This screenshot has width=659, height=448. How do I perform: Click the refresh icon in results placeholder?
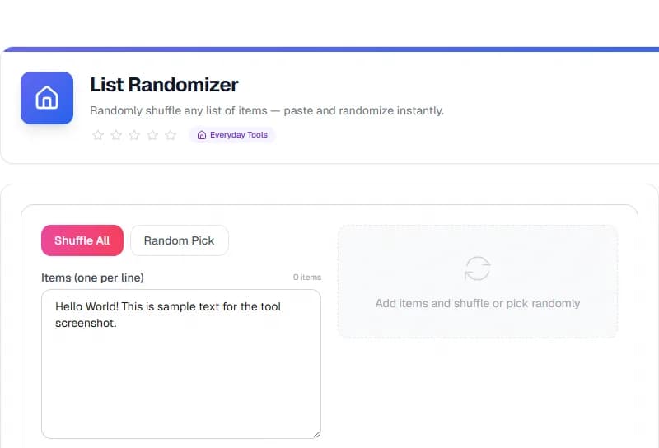pyautogui.click(x=478, y=268)
